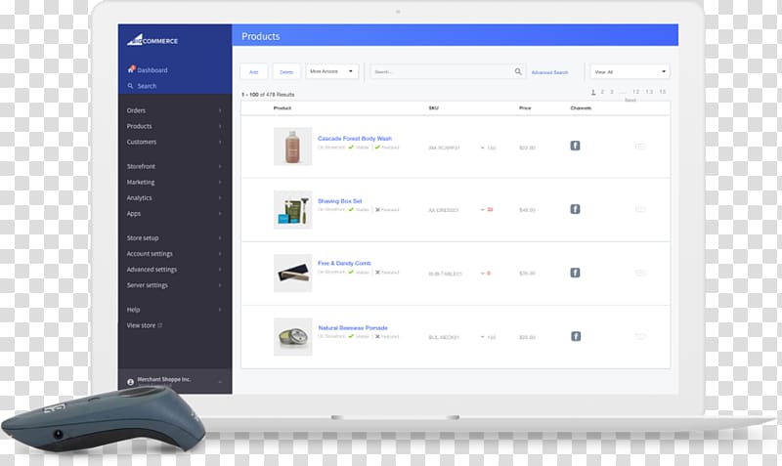Screen dimensions: 782x466
Task: Click the SKU column header
Action: coord(433,108)
